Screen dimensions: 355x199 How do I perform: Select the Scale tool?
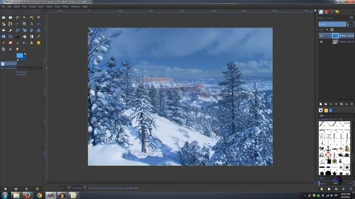[24, 30]
